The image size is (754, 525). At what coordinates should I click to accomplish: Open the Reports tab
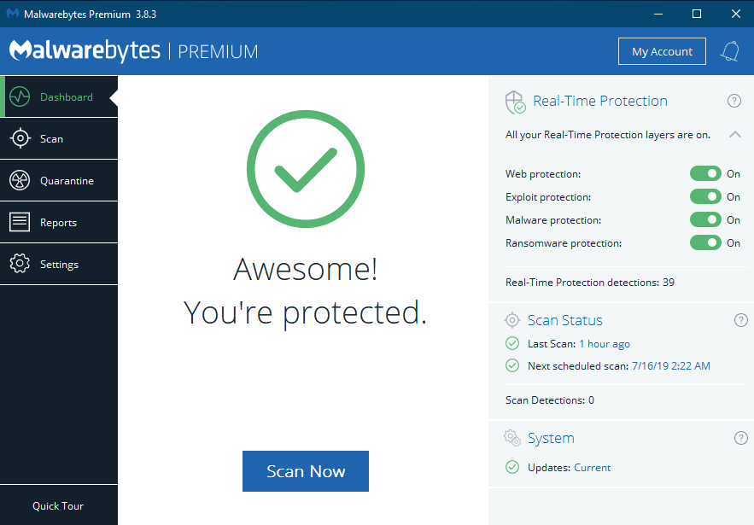pyautogui.click(x=59, y=222)
